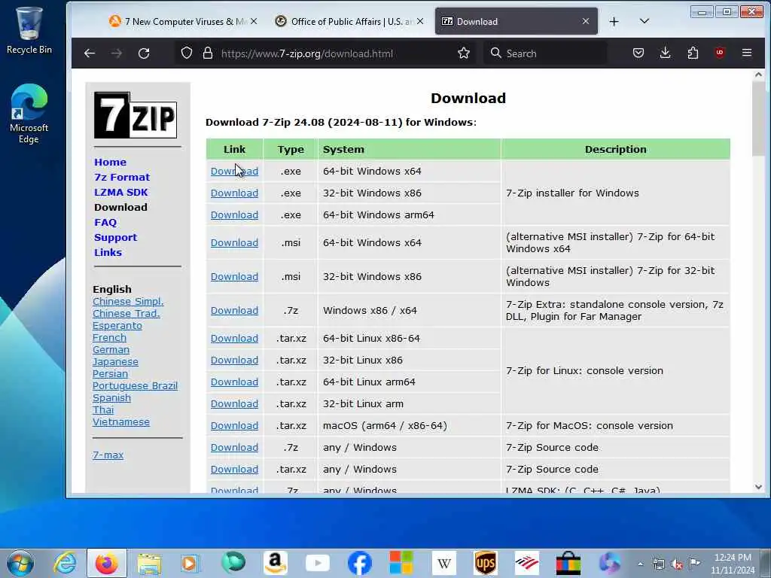Open the uBlock Origin extension icon
Screen dimensions: 771x578
[x=720, y=53]
